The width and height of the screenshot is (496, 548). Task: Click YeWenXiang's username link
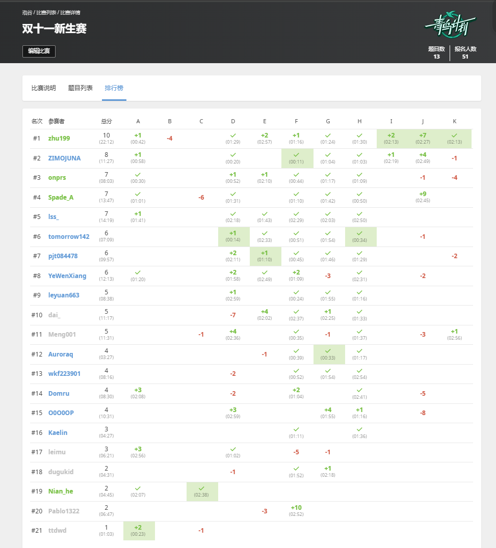[x=67, y=276]
